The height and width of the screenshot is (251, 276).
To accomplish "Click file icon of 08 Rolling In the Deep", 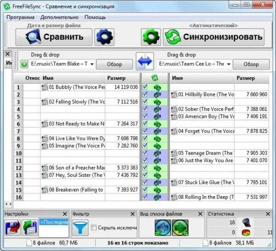I will coord(174,197).
